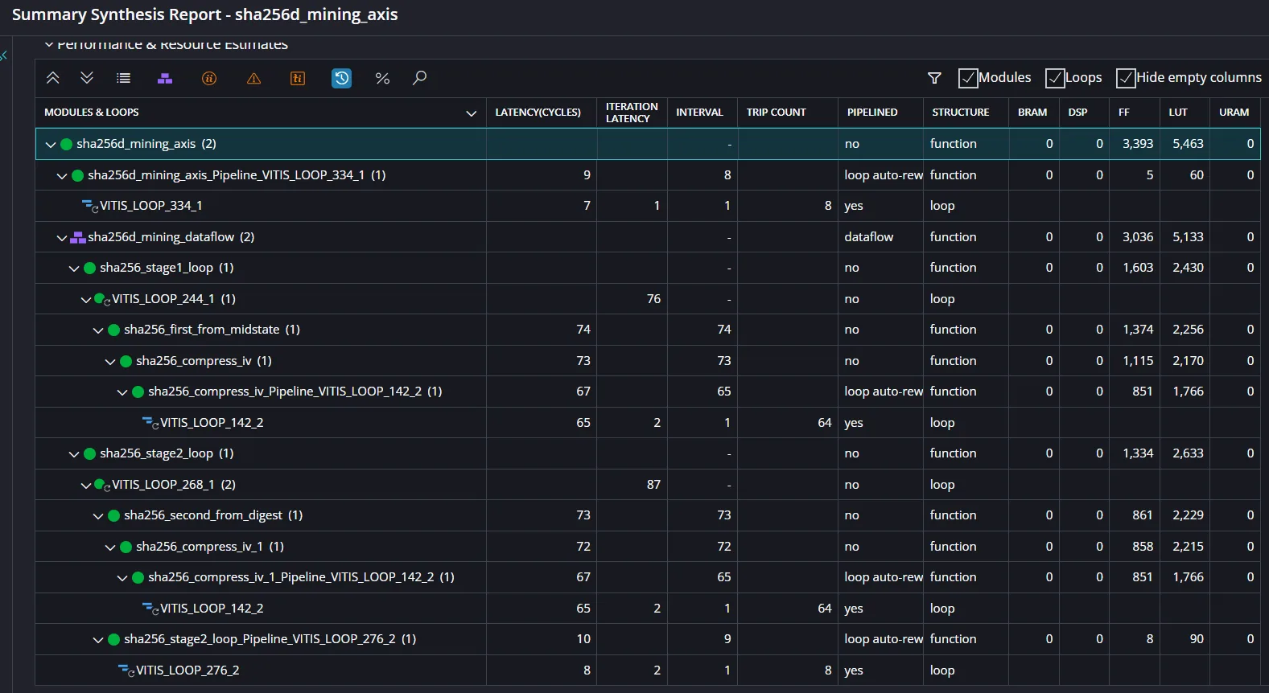Click the green status dot beside sha256d_mining_axis (2)
Image resolution: width=1269 pixels, height=693 pixels.
click(x=67, y=144)
